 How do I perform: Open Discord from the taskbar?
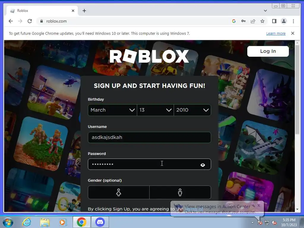click(100, 222)
